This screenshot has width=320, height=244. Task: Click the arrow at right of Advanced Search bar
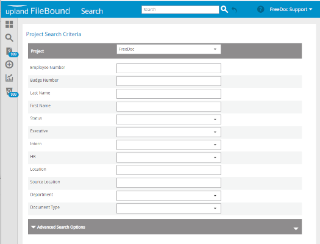tap(296, 229)
